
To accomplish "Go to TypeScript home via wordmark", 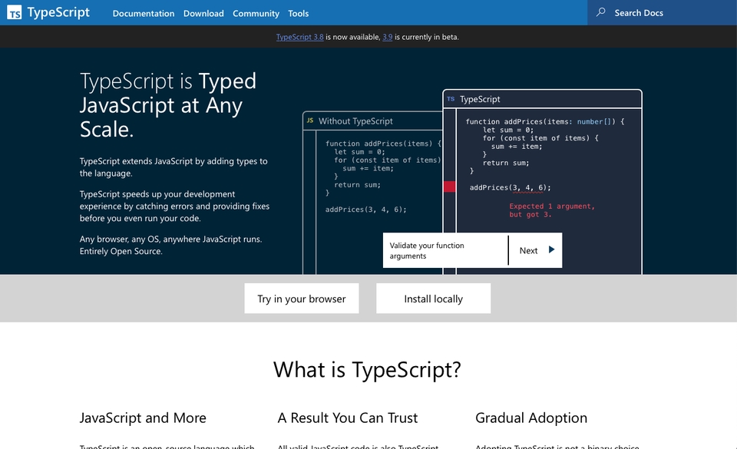I will (58, 13).
